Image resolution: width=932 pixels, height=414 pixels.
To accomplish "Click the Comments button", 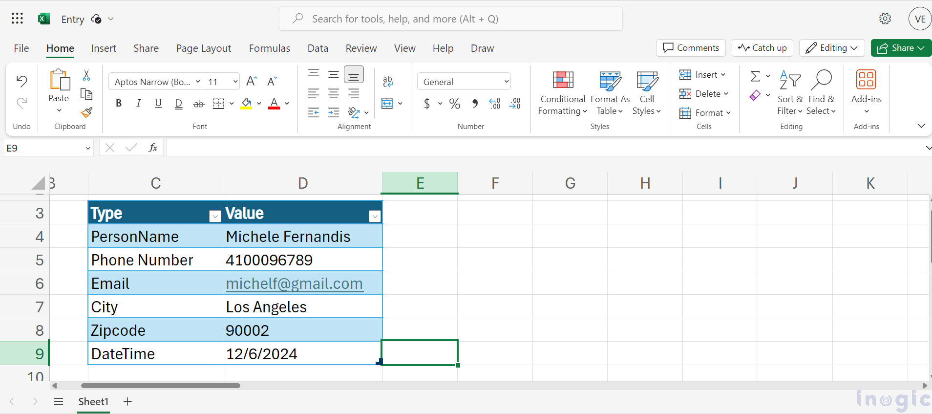I will (691, 48).
